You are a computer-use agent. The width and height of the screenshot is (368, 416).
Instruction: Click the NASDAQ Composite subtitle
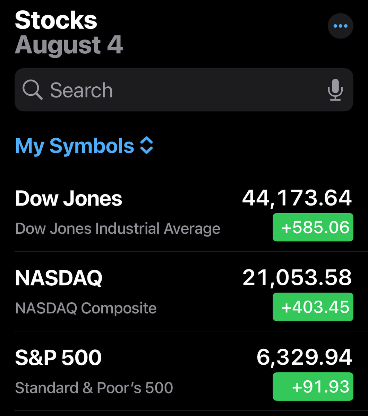86,308
